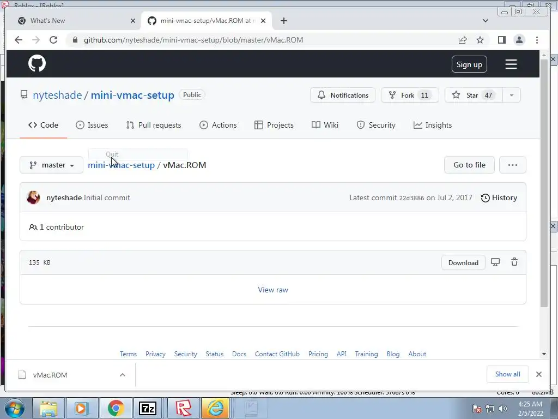Bookmark this page with the star icon

click(480, 40)
